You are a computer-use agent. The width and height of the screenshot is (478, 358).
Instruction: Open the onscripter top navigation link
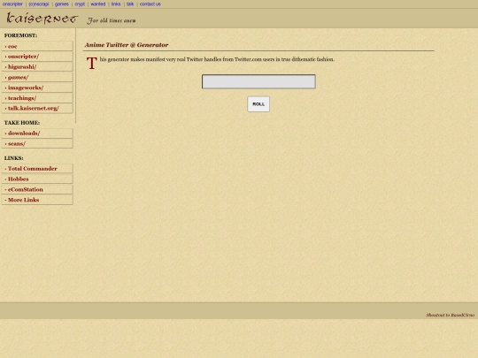pos(12,4)
